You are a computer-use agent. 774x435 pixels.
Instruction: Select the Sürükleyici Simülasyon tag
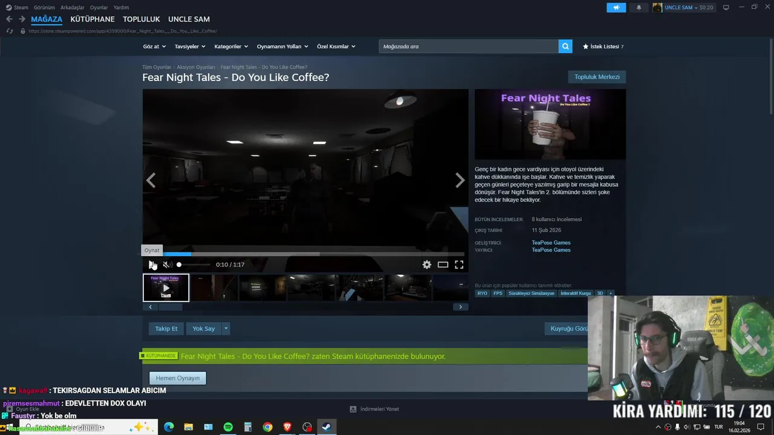click(532, 293)
